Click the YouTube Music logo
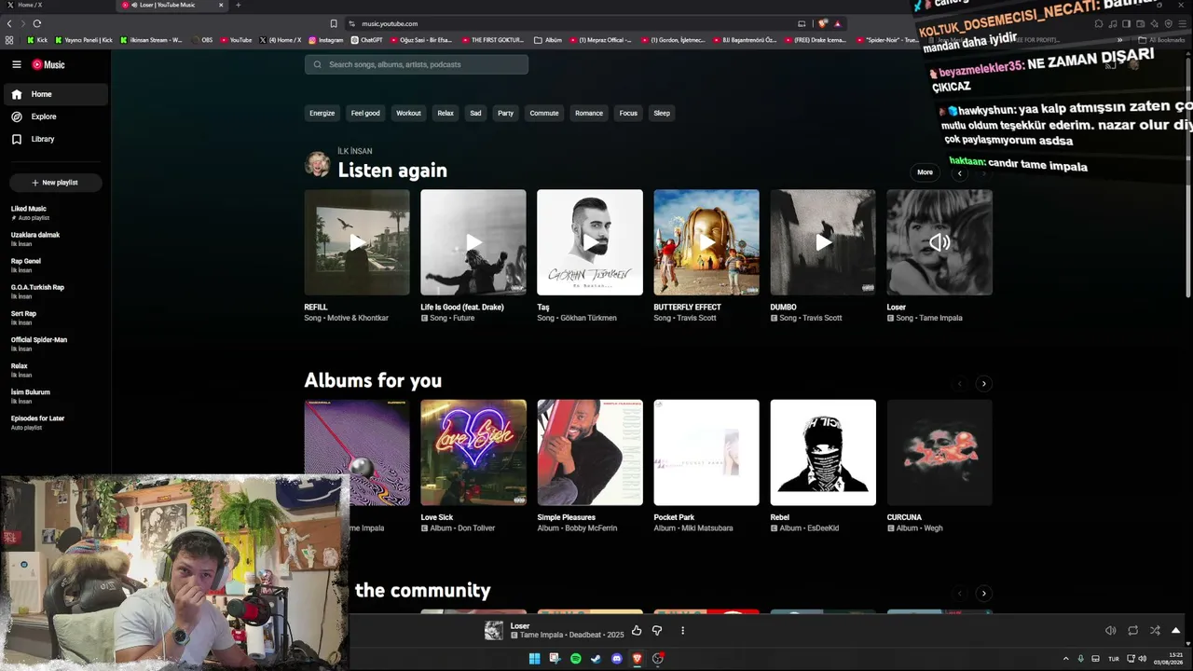The width and height of the screenshot is (1193, 671). (x=48, y=64)
